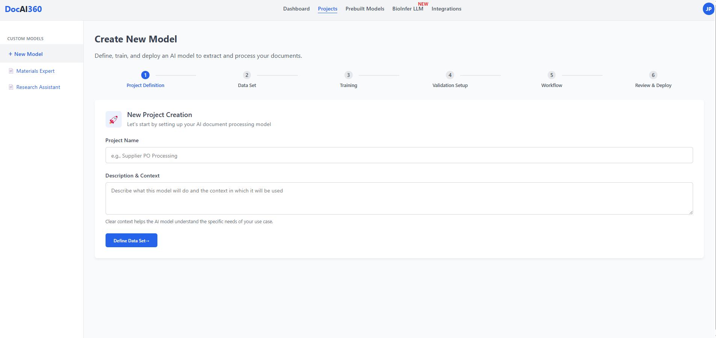Click the rocket icon beside New Project Creation
This screenshot has width=716, height=338.
coord(113,119)
